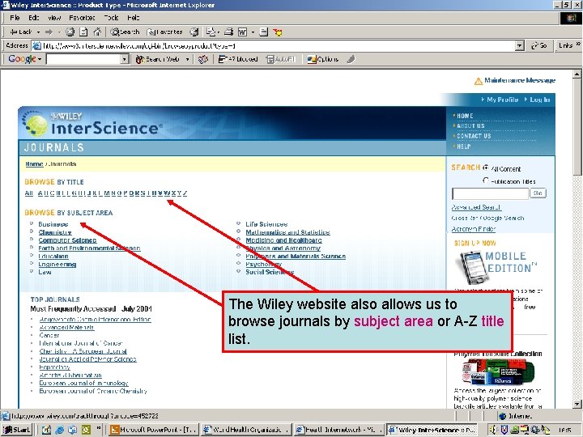Click the Discuss toolbar icon
This screenshot has width=583, height=437.
[x=264, y=32]
